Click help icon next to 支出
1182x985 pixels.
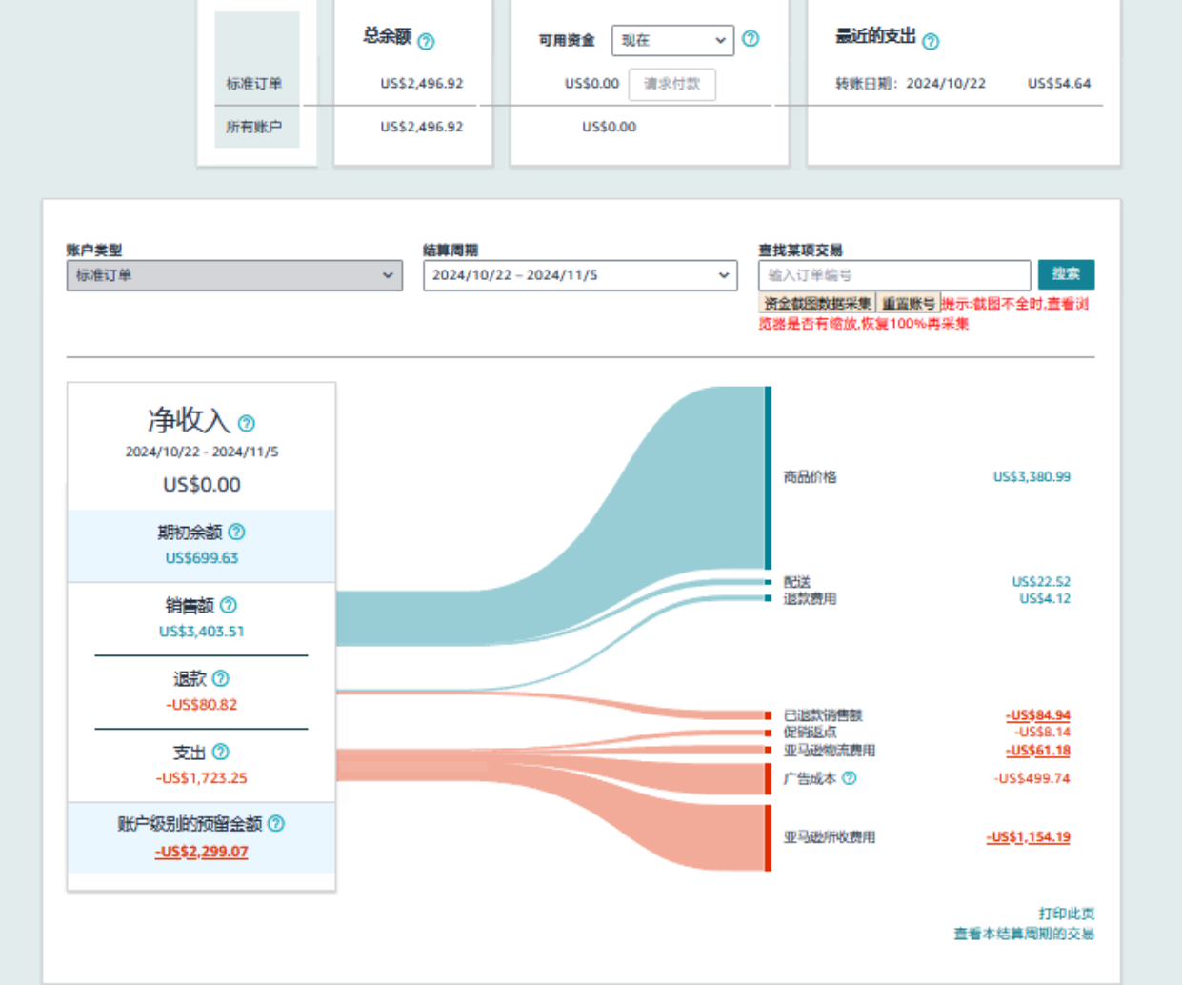tap(221, 752)
